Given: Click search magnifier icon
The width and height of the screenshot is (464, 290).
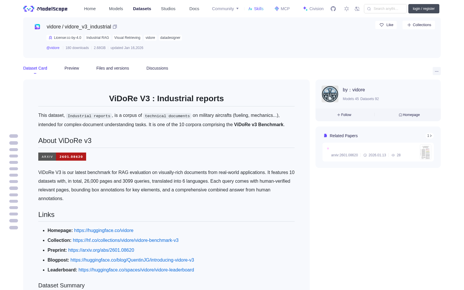Looking at the screenshot, I should coord(369,9).
